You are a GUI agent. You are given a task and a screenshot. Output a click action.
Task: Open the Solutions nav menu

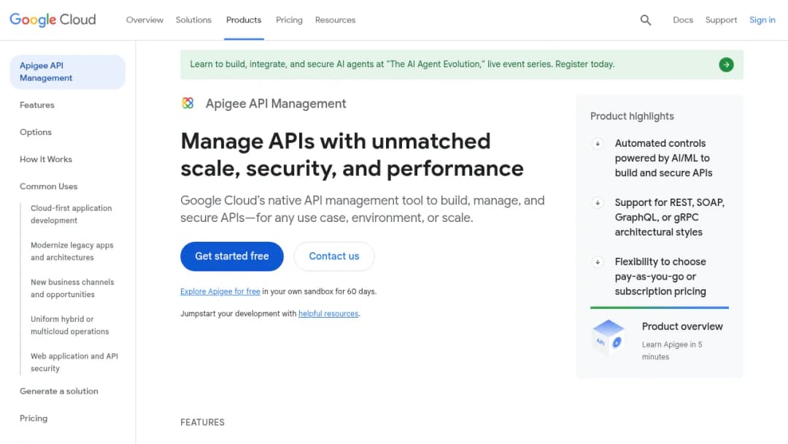(x=193, y=20)
